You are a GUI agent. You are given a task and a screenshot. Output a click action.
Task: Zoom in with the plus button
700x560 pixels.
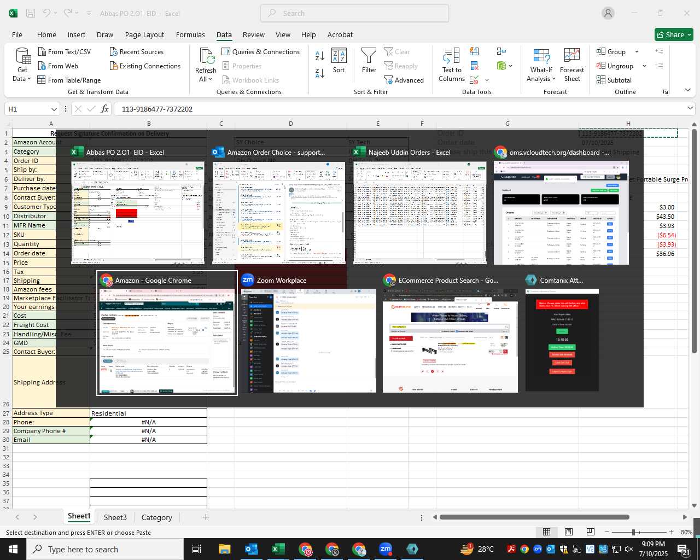coord(672,532)
